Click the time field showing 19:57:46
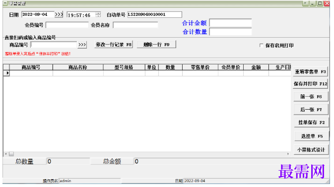Image resolution: width=334 pixels, height=187 pixels. tap(81, 15)
